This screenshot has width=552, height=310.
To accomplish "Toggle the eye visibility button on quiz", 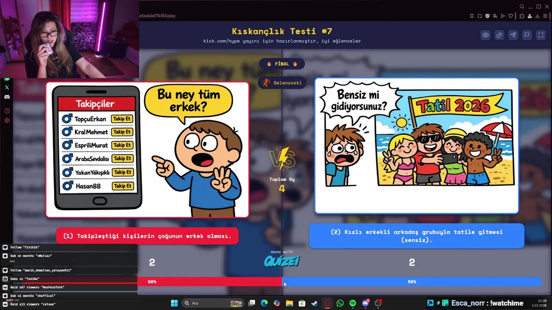I will [x=486, y=35].
